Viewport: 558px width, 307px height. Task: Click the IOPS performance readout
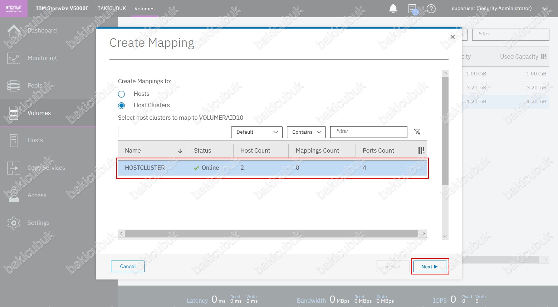[459, 299]
